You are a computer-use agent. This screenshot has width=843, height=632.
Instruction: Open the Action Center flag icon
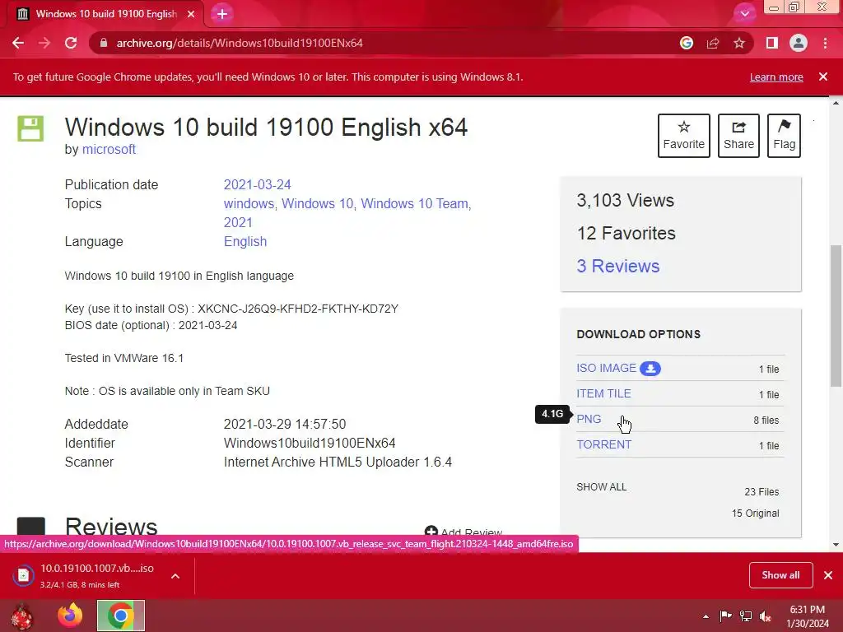(x=725, y=616)
